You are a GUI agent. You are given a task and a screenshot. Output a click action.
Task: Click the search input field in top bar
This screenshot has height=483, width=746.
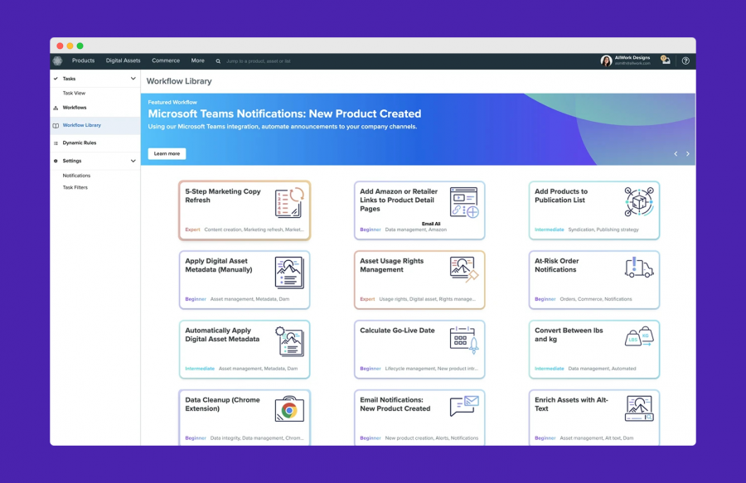click(x=259, y=61)
